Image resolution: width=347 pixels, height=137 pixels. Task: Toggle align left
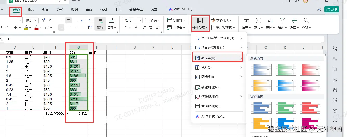pyautogui.click(x=61, y=27)
